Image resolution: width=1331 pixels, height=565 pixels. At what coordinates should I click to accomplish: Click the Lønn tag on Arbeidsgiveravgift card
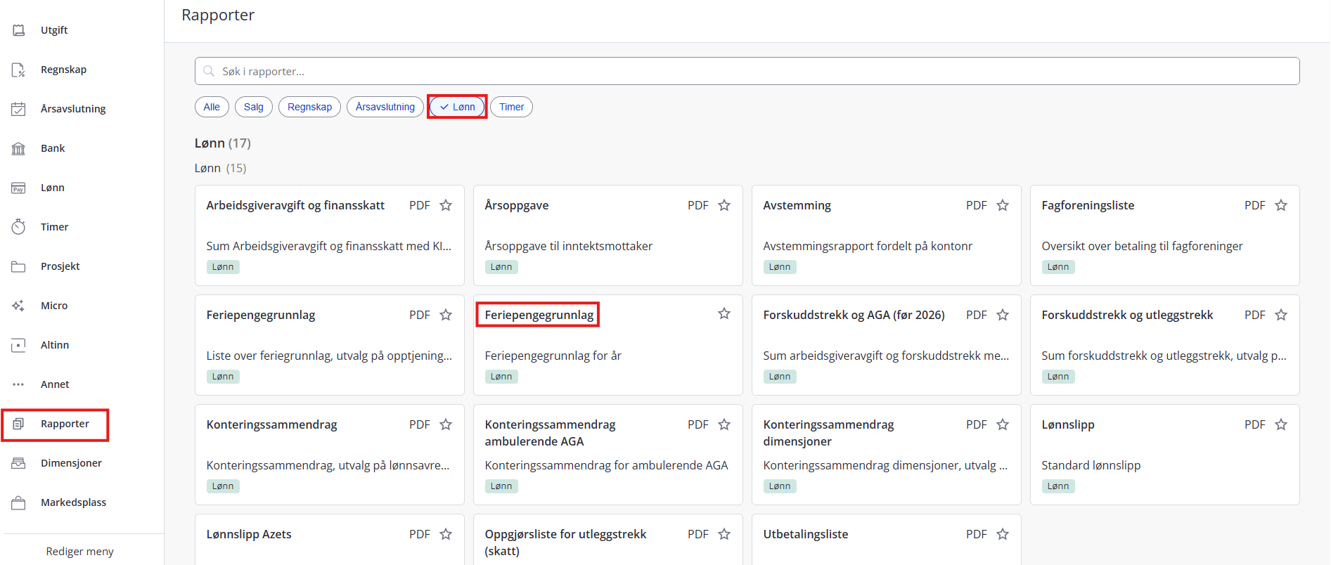point(223,267)
